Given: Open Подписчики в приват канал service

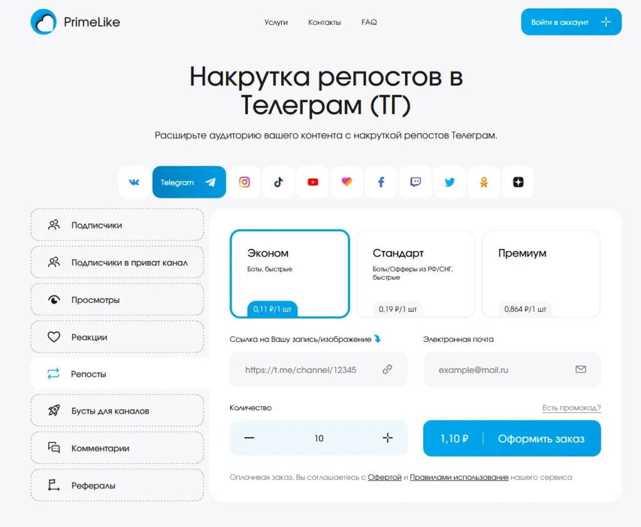Looking at the screenshot, I should point(117,262).
